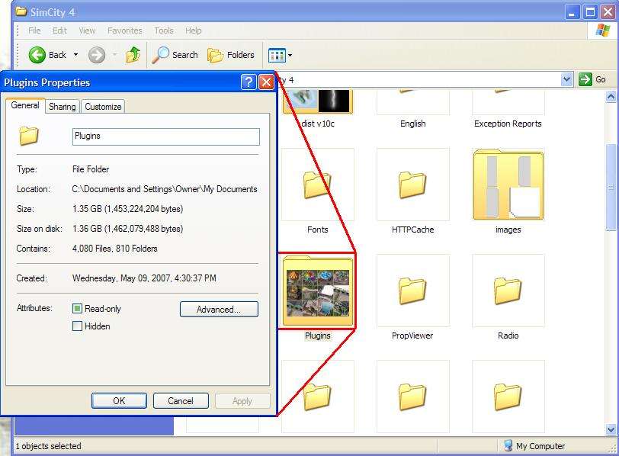Click the Forward arrow button
619x456 pixels.
tap(97, 55)
